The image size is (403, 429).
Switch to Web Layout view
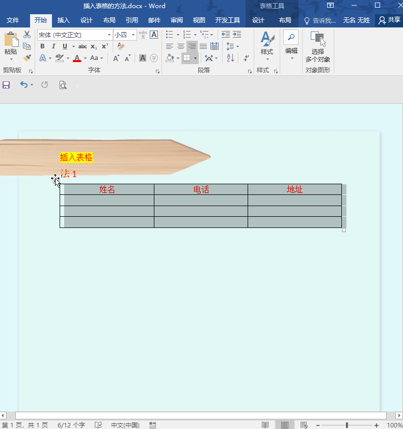tap(304, 425)
